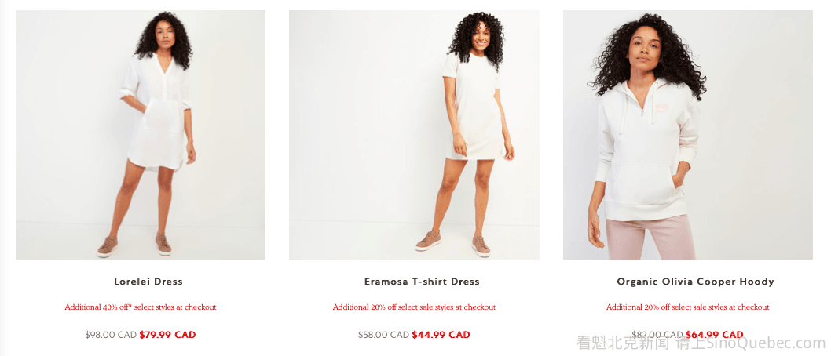Select the Eramosa T-shirt Dress title
Image resolution: width=831 pixels, height=356 pixels.
[422, 282]
